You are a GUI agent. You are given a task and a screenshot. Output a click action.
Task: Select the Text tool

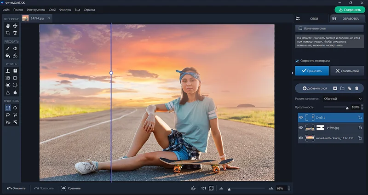[15, 33]
